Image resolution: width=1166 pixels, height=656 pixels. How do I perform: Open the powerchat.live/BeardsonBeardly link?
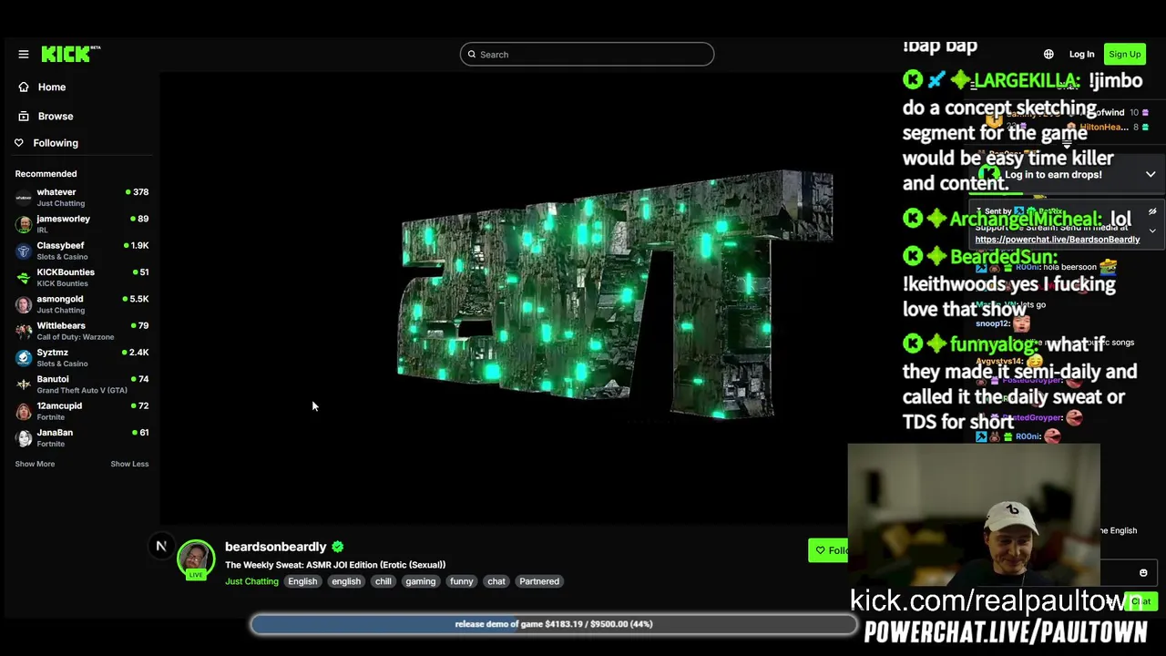(x=1058, y=240)
